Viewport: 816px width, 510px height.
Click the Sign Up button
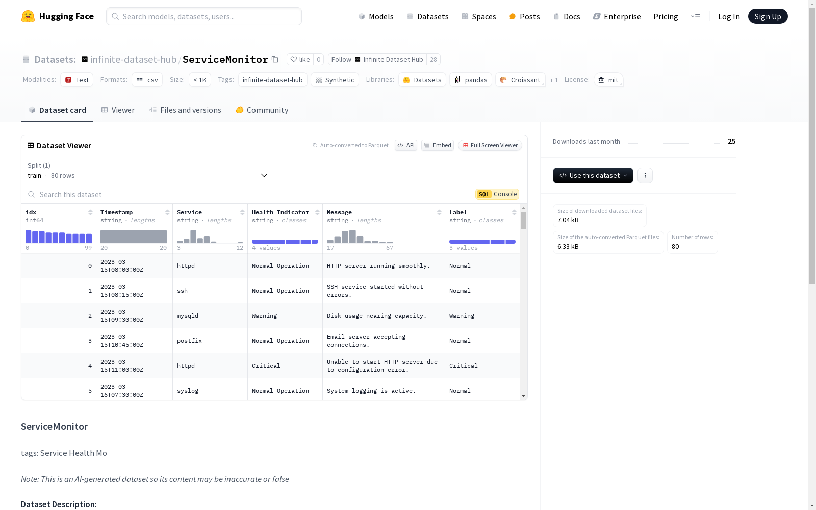(768, 16)
